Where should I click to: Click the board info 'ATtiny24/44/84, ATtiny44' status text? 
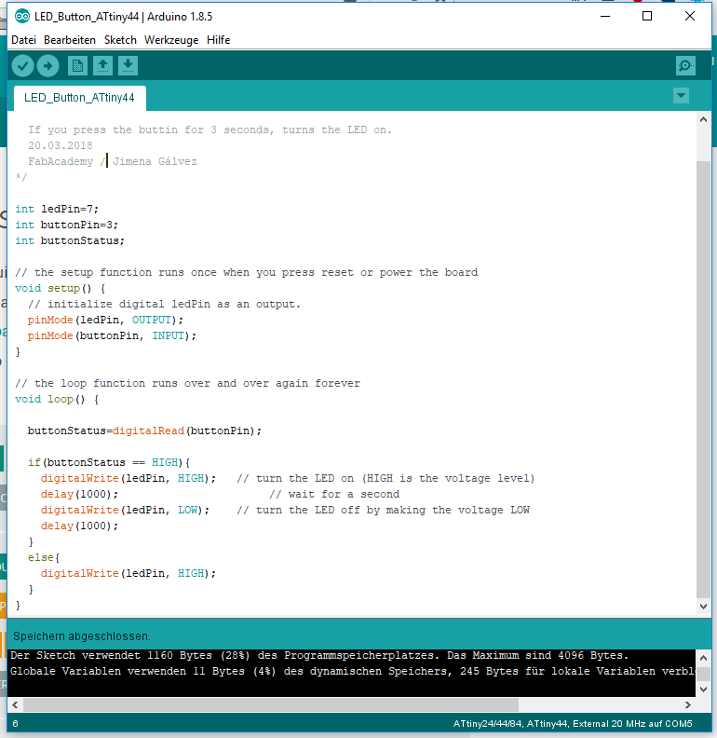[x=512, y=724]
